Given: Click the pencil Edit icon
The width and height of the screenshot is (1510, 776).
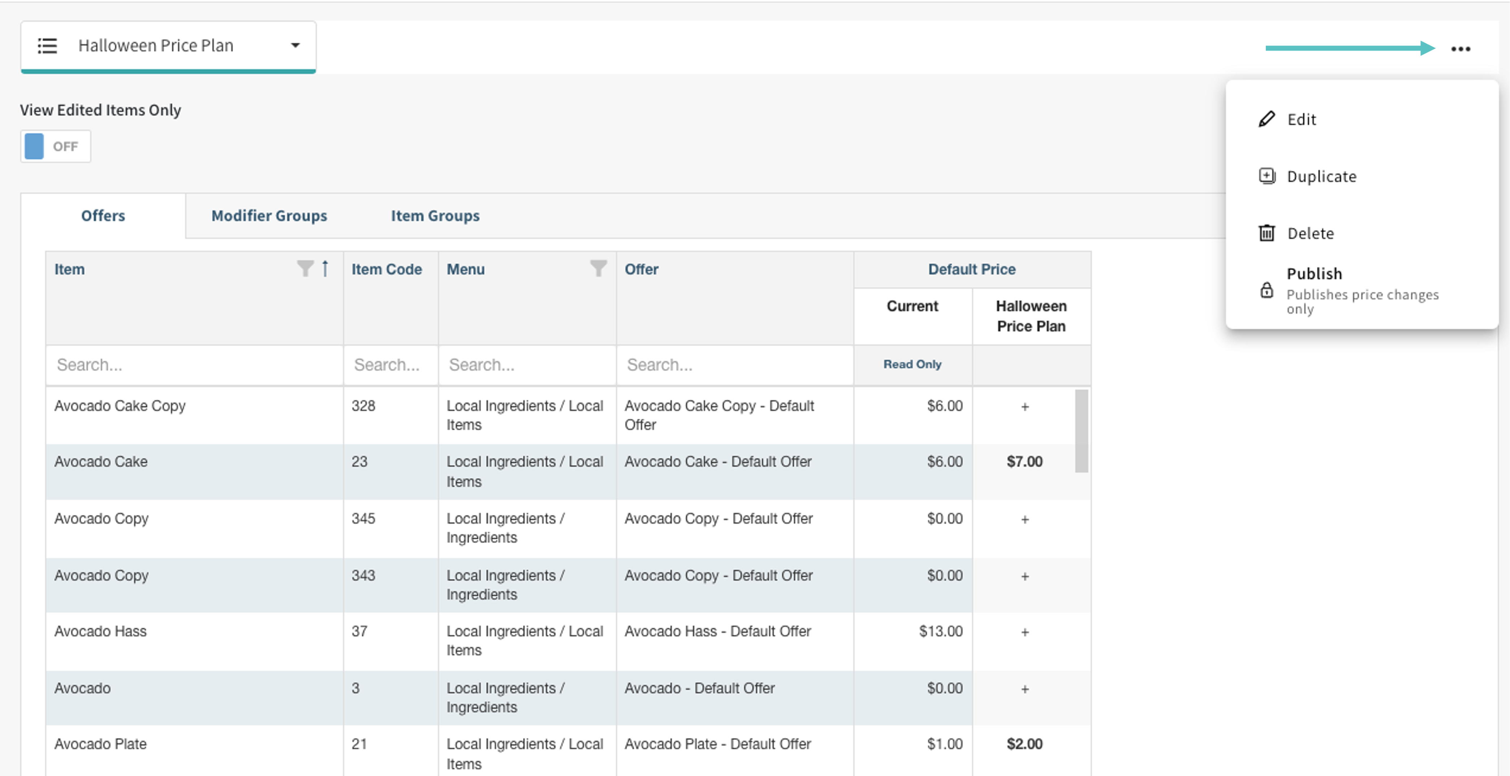Looking at the screenshot, I should point(1267,119).
